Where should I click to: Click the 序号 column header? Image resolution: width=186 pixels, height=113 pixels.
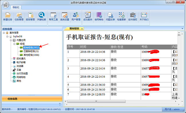(73, 47)
